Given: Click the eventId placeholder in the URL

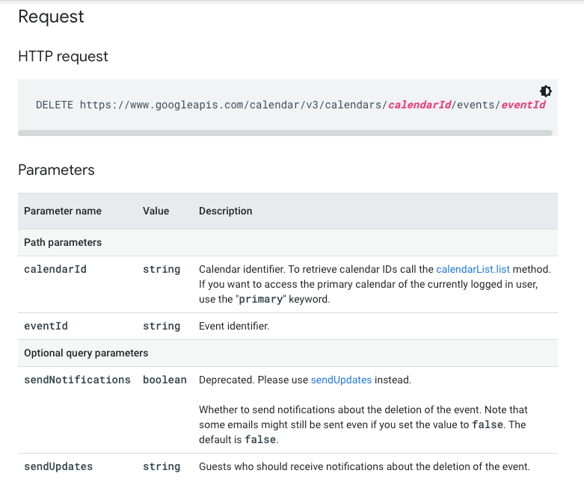Looking at the screenshot, I should coord(523,105).
